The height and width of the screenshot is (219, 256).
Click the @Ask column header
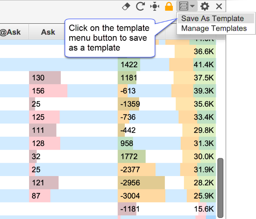[10, 32]
